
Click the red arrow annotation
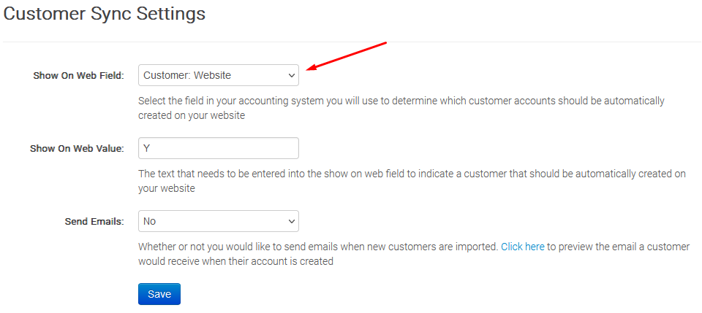[346, 57]
